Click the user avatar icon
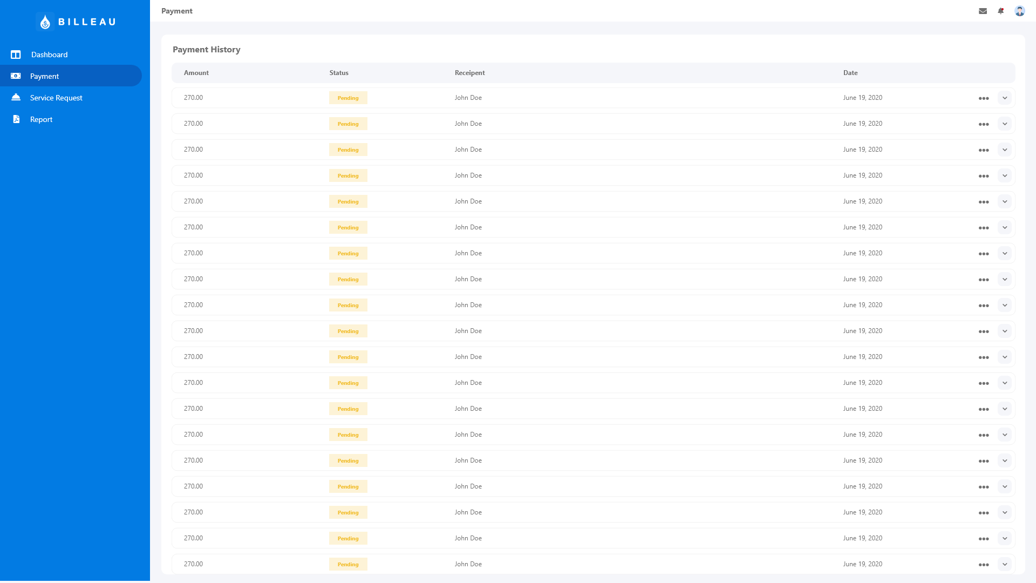 pos(1019,11)
